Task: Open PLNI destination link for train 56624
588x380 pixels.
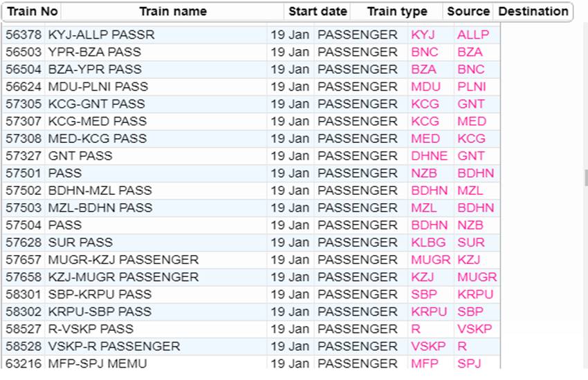Action: pos(471,87)
